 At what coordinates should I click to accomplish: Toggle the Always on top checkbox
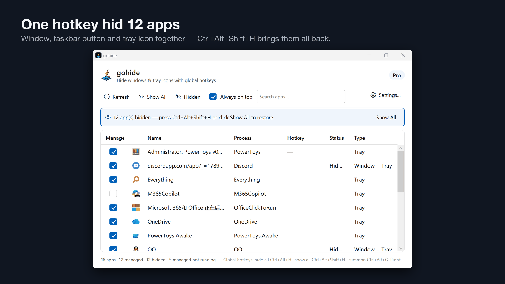(213, 97)
